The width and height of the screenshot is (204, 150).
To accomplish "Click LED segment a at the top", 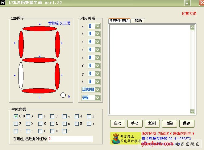I will point(40,29).
